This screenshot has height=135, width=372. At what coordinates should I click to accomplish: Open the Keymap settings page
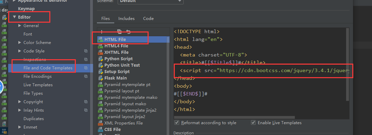tap(26, 9)
